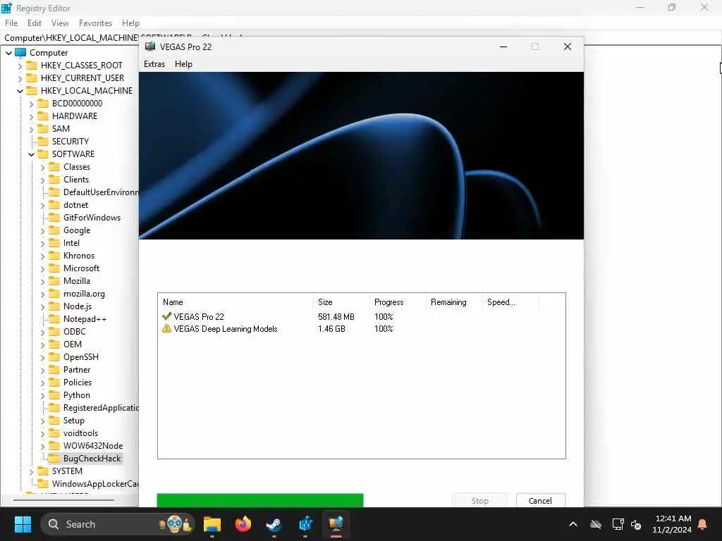Image resolution: width=722 pixels, height=541 pixels.
Task: Open Registry Editor Edit menu
Action: [x=34, y=23]
